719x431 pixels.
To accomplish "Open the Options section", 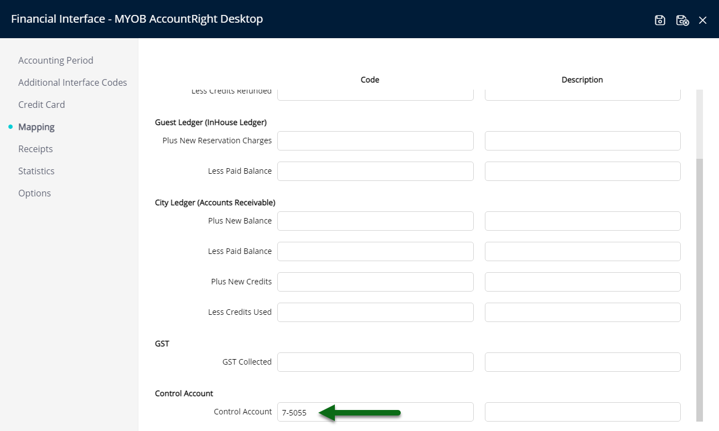I will click(34, 193).
